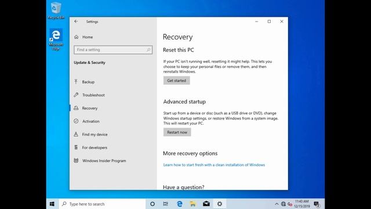Minimize the Settings window
The image size is (371, 209).
click(x=256, y=21)
